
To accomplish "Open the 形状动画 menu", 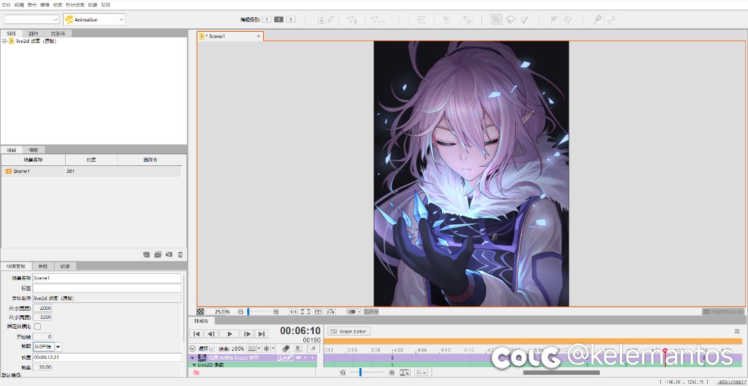I will 75,5.
